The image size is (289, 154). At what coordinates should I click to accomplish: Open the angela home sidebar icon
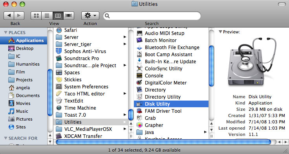click(x=11, y=88)
